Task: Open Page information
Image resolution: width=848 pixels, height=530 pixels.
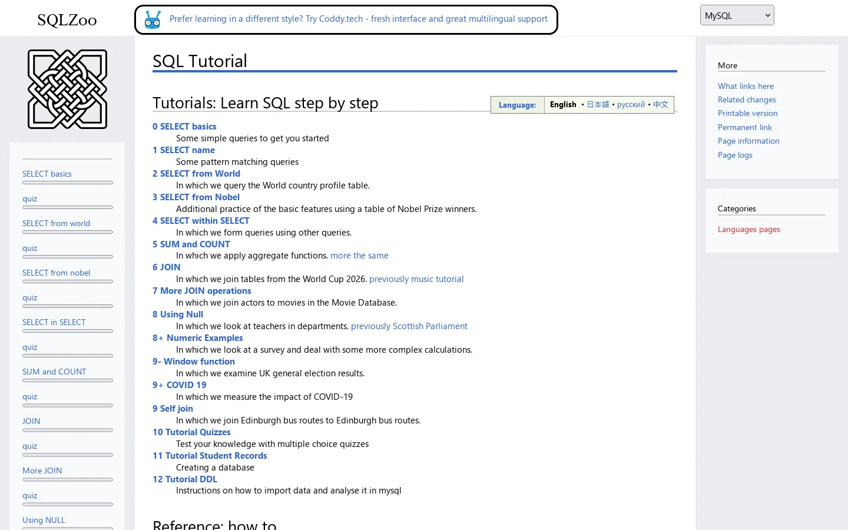Action: [x=748, y=141]
